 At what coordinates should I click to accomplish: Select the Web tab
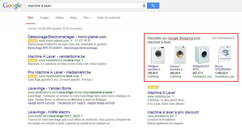(x=30, y=18)
